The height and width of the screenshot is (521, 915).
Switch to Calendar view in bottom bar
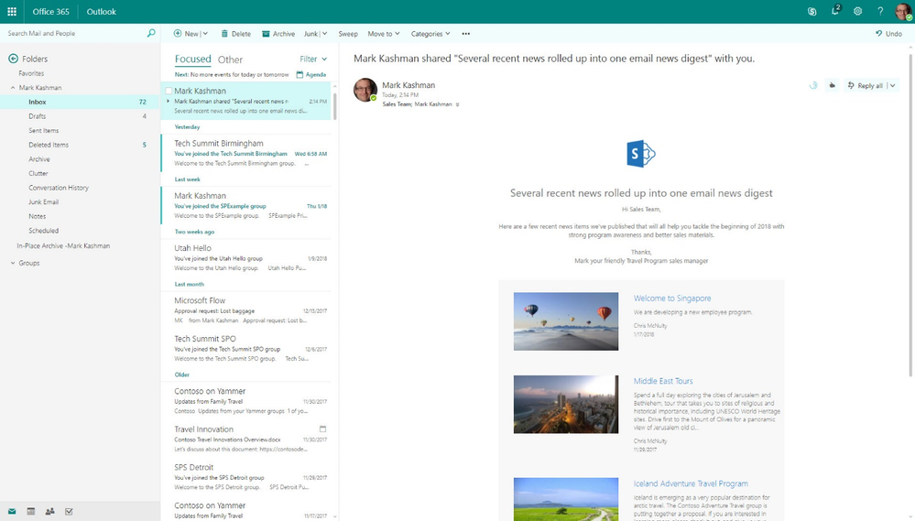click(x=31, y=512)
